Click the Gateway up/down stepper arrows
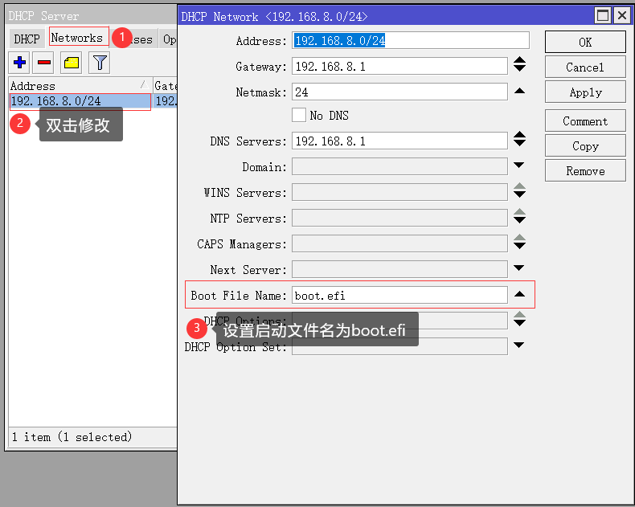 click(519, 66)
